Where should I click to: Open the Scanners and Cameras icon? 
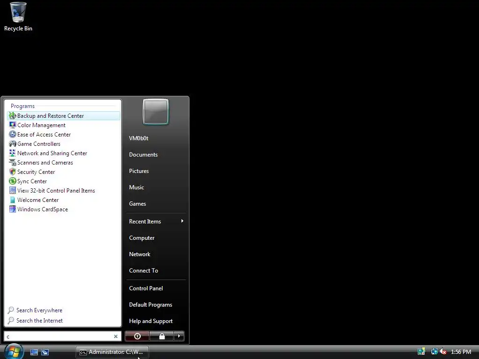tap(13, 162)
